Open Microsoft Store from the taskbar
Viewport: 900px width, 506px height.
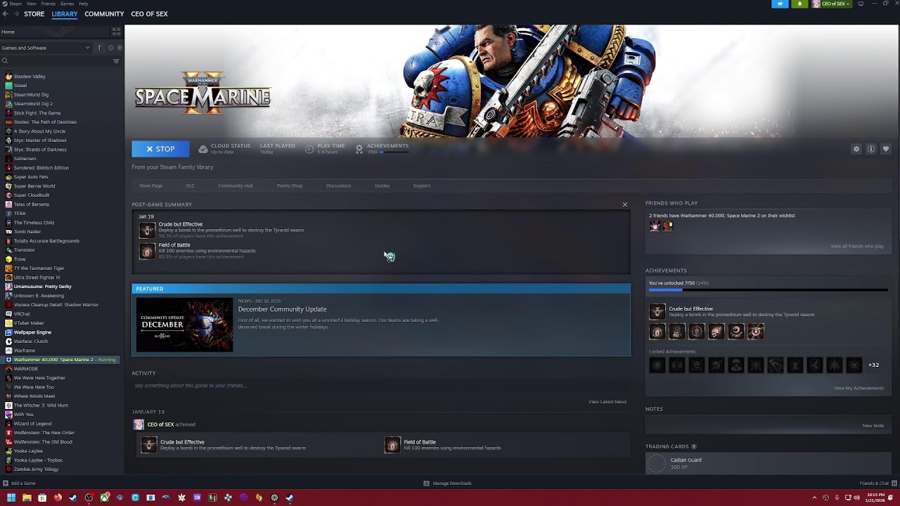[42, 498]
